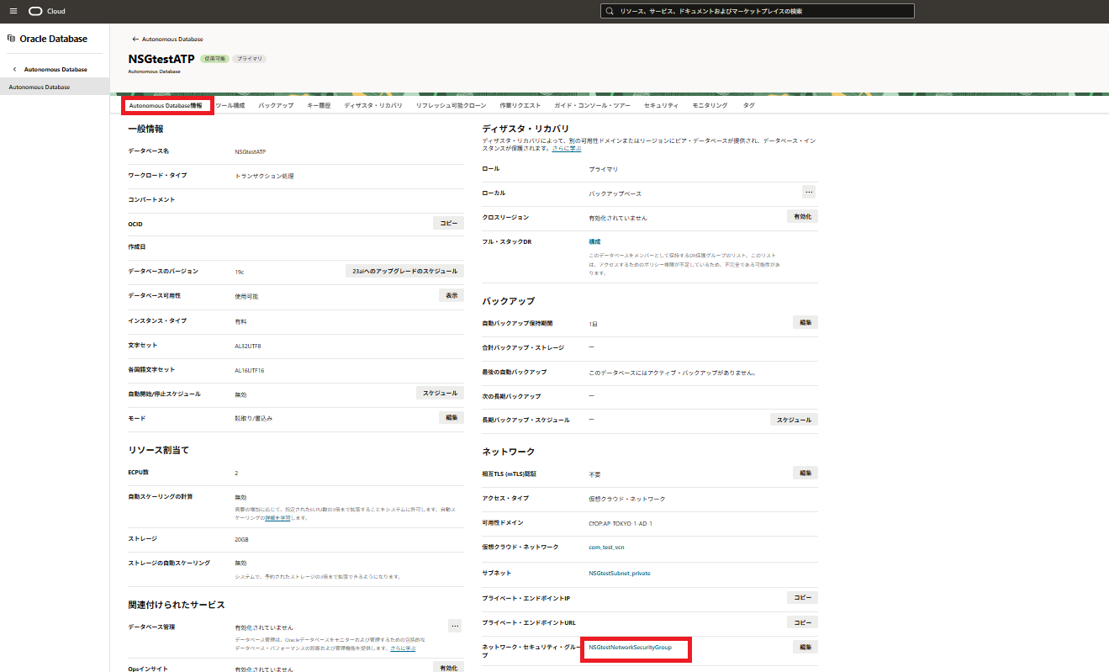Click the 1日 backup retention value
The image size is (1109, 672).
pos(593,323)
